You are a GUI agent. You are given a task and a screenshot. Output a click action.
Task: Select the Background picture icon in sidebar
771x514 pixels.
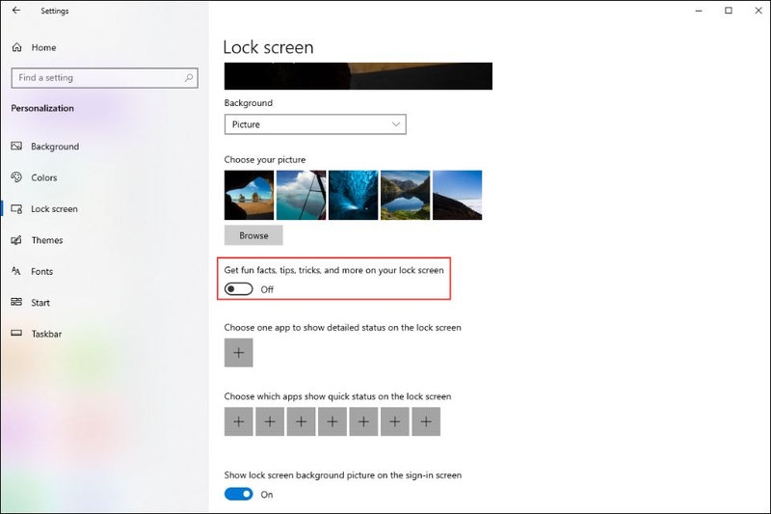(x=16, y=146)
